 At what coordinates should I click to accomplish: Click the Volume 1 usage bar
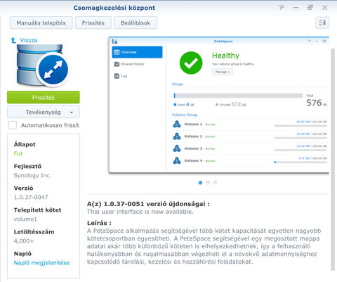tap(300, 126)
